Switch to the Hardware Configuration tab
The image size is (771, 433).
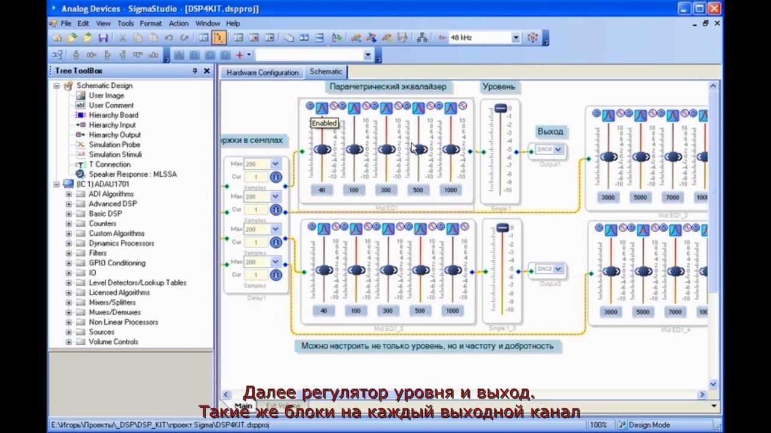(x=262, y=72)
